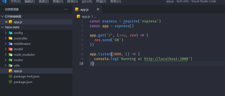Click the config folder icon

coord(11,33)
